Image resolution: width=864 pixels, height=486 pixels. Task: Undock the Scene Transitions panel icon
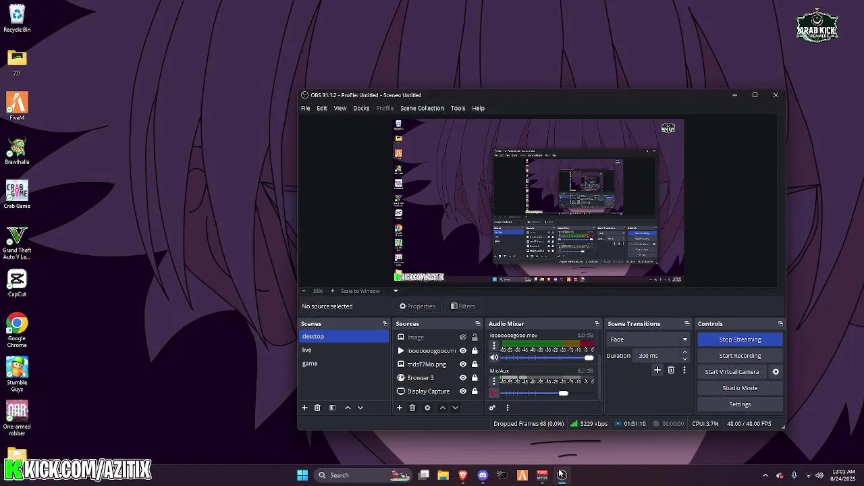pos(687,324)
